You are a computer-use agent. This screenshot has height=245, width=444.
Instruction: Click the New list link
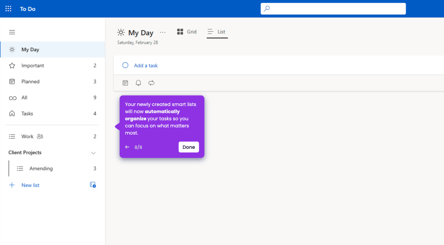click(31, 185)
